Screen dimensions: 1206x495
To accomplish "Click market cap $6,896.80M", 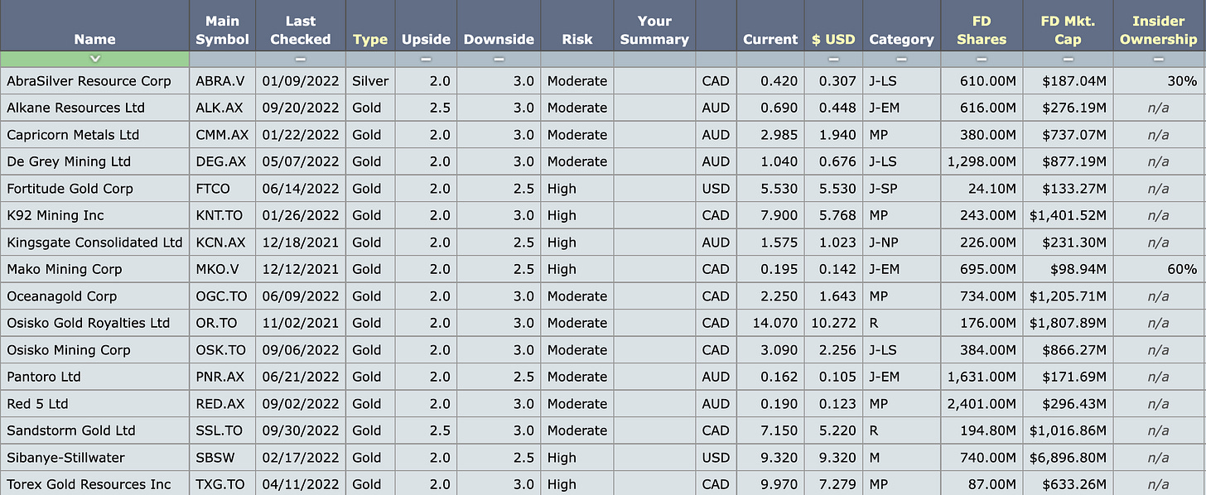I will 1069,458.
